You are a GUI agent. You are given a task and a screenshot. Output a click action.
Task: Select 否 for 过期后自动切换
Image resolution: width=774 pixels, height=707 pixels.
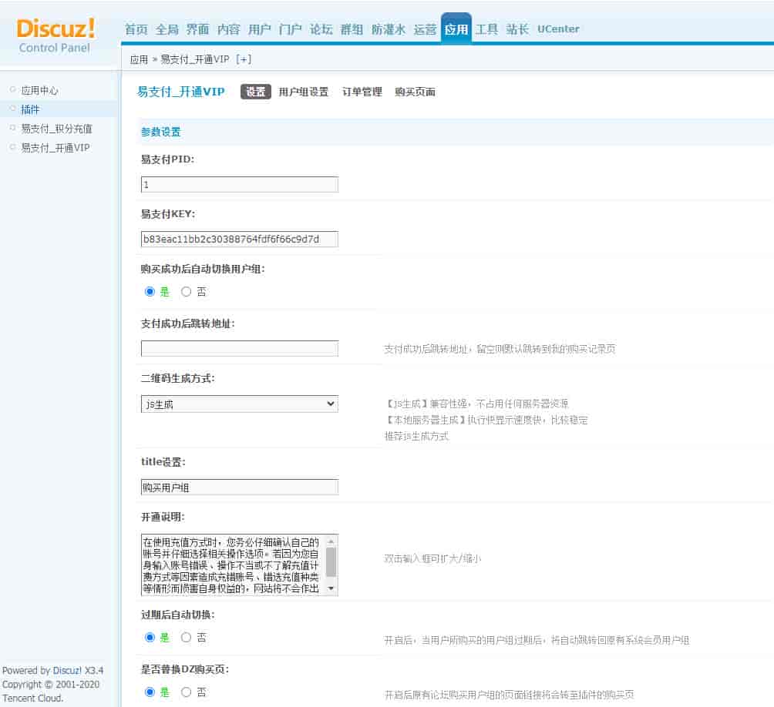click(187, 638)
